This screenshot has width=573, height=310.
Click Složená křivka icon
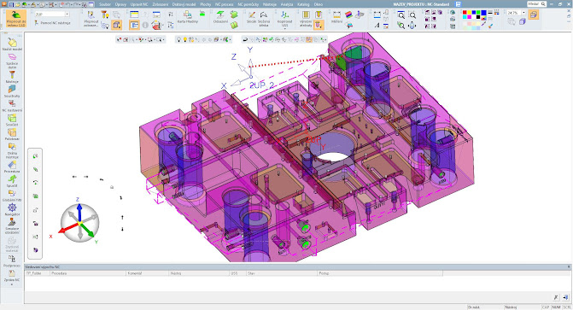pyautogui.click(x=264, y=19)
